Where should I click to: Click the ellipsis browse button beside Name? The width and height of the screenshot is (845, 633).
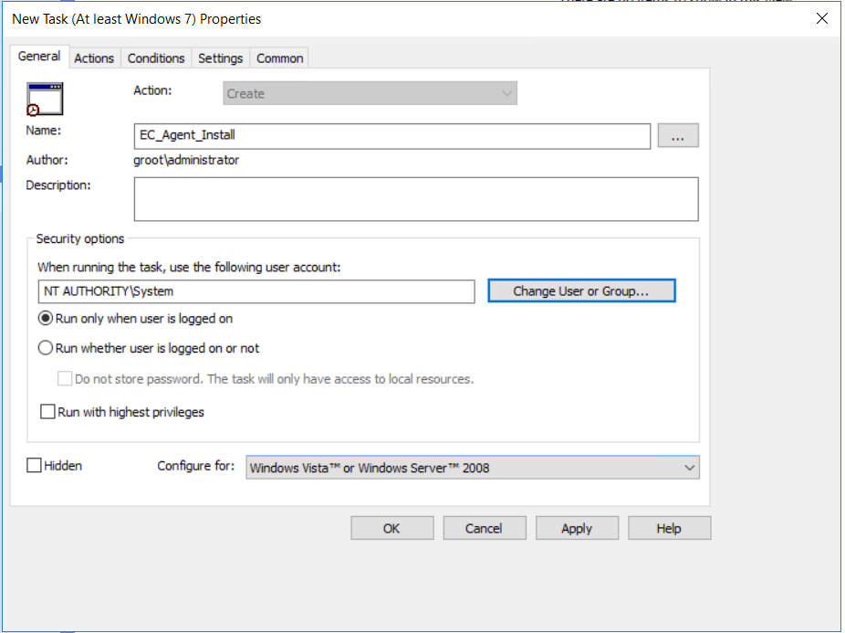click(x=677, y=136)
